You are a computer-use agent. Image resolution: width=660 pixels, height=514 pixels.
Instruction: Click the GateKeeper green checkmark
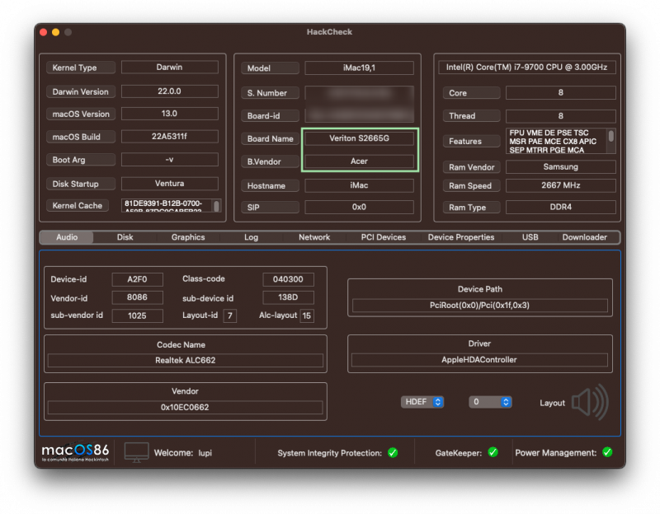[x=493, y=452]
